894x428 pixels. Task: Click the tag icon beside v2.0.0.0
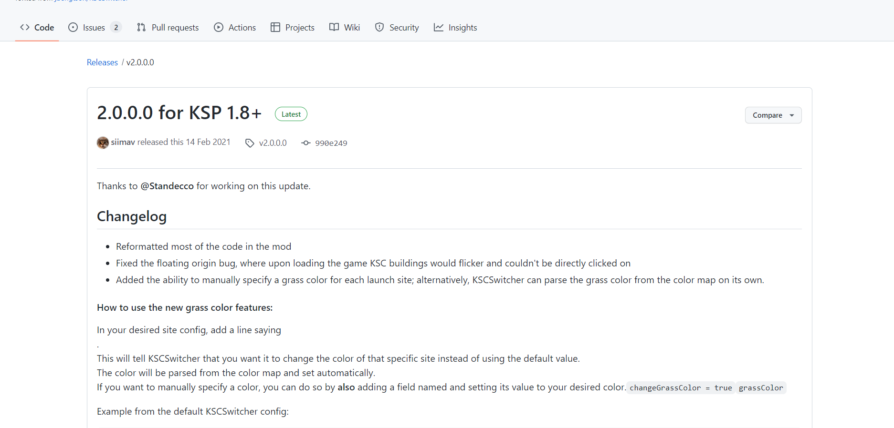click(x=250, y=143)
